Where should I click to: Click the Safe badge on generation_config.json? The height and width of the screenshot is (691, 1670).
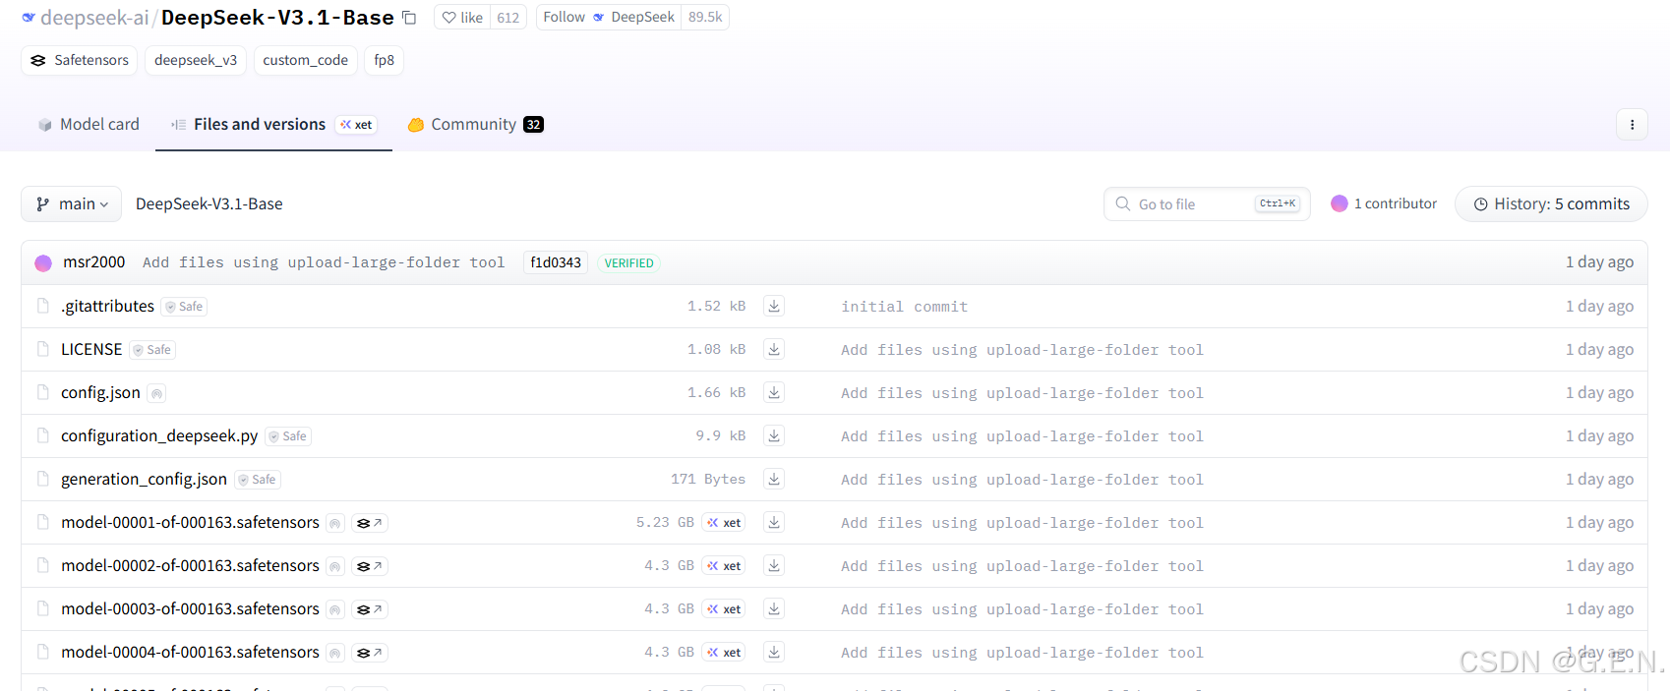(258, 480)
